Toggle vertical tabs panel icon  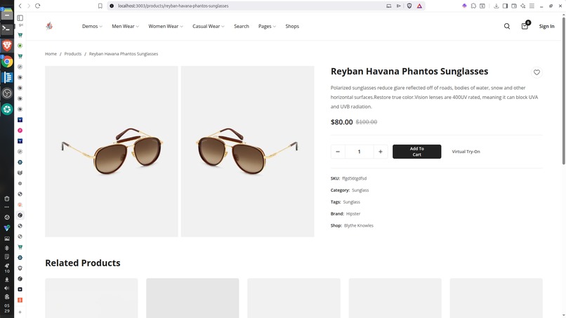click(x=20, y=18)
